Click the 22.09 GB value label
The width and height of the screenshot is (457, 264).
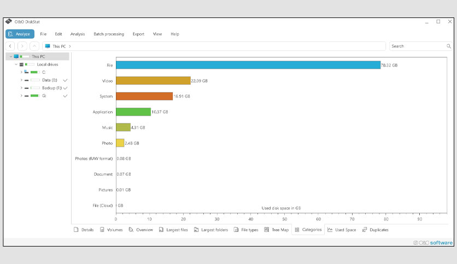pyautogui.click(x=200, y=81)
